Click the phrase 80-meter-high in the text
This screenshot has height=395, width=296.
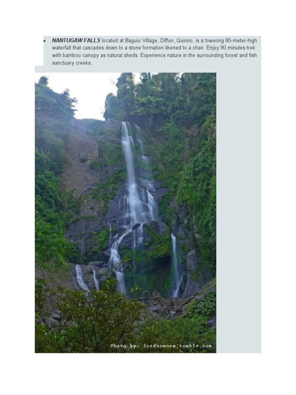pyautogui.click(x=241, y=41)
